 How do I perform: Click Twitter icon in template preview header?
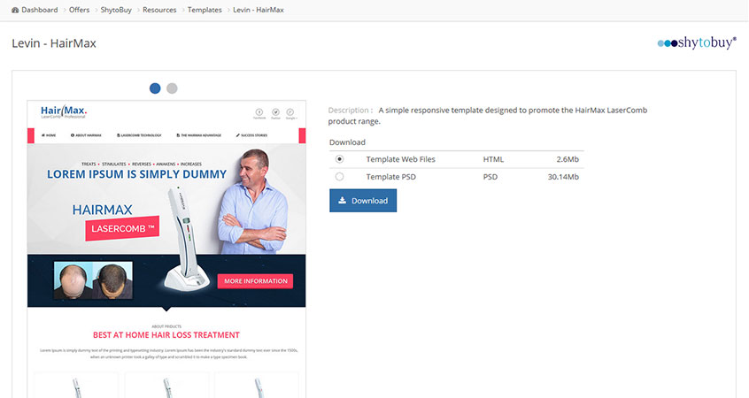point(275,113)
